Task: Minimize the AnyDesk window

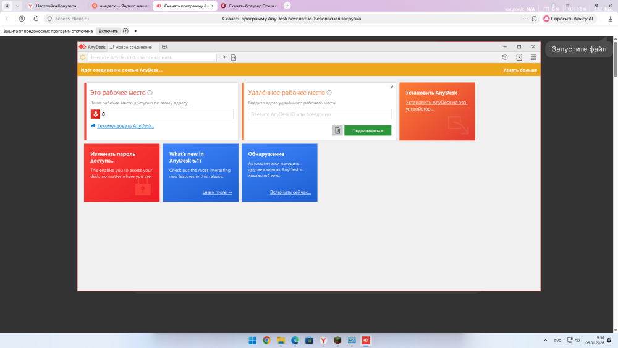Action: click(505, 46)
